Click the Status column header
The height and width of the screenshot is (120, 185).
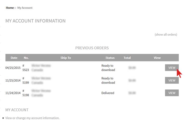tap(110, 58)
